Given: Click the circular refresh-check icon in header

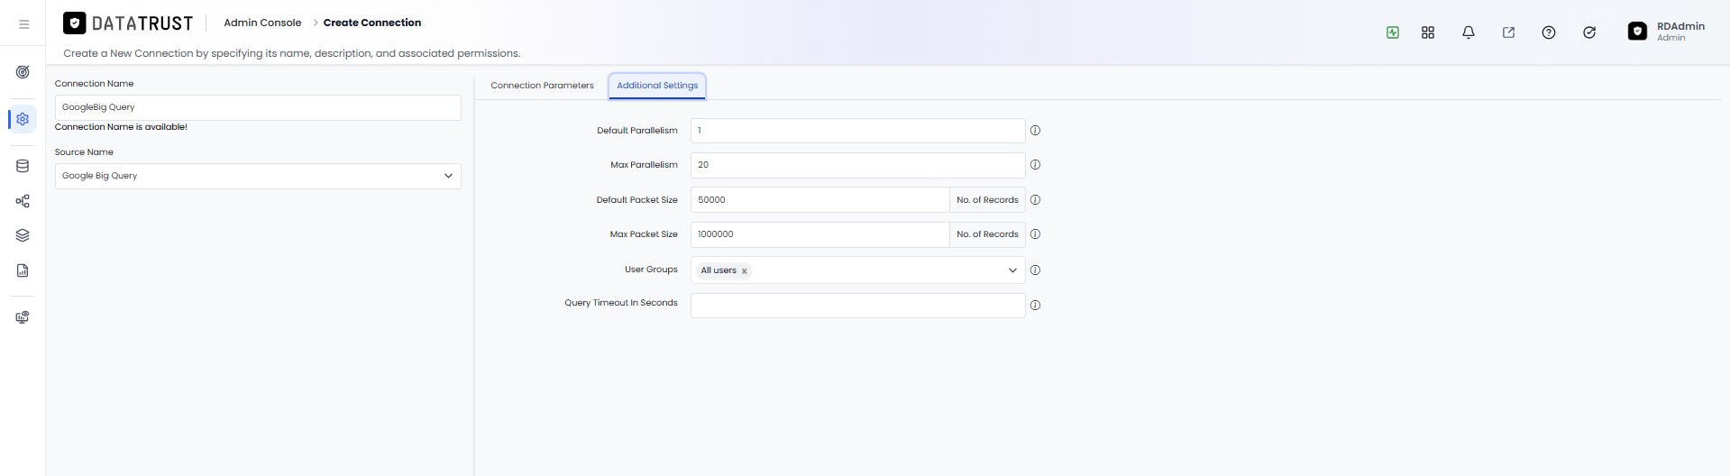Looking at the screenshot, I should 1589,32.
